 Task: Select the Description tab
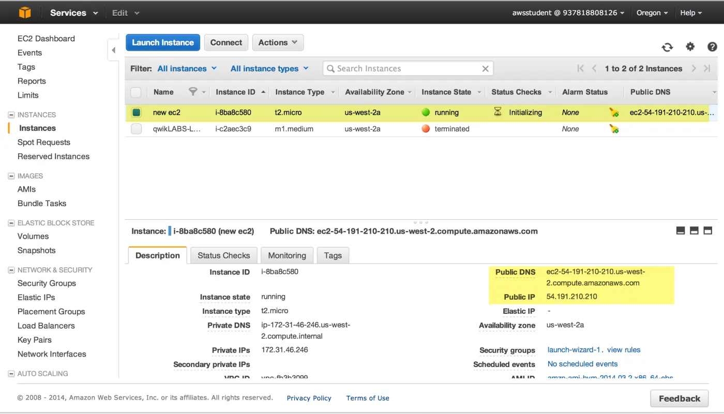point(157,255)
